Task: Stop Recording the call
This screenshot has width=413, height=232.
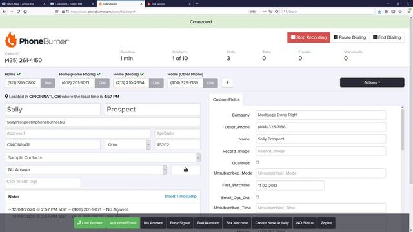Action: pos(308,37)
